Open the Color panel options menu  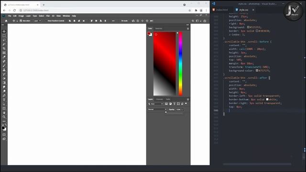pos(188,29)
